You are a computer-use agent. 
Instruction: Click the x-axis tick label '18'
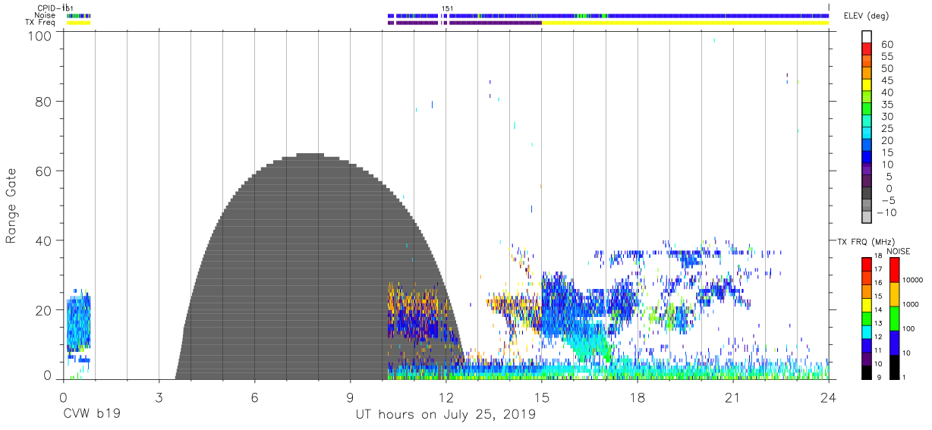(x=638, y=398)
